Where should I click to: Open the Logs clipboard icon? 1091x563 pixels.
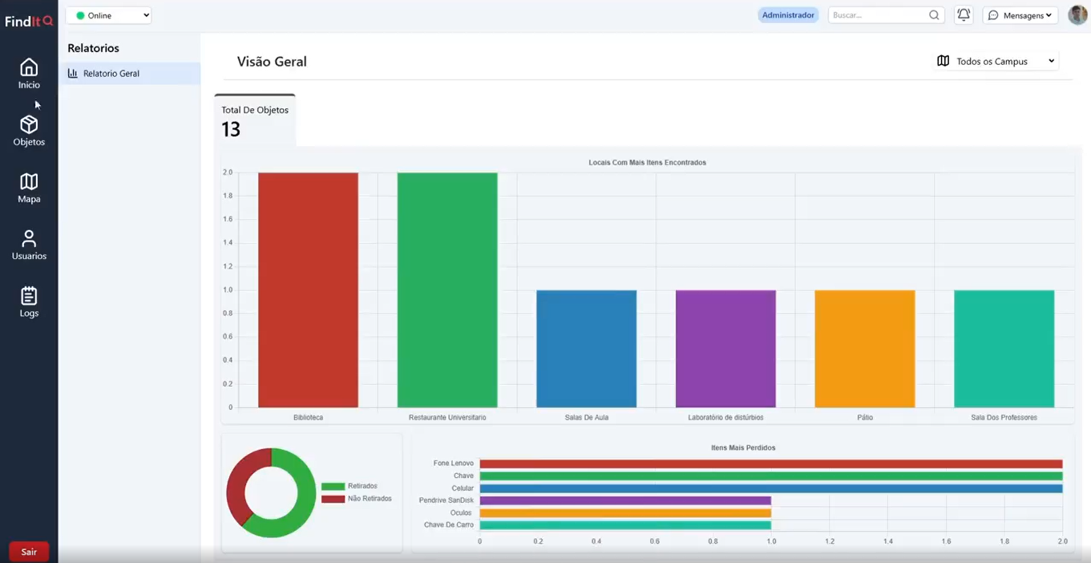29,296
